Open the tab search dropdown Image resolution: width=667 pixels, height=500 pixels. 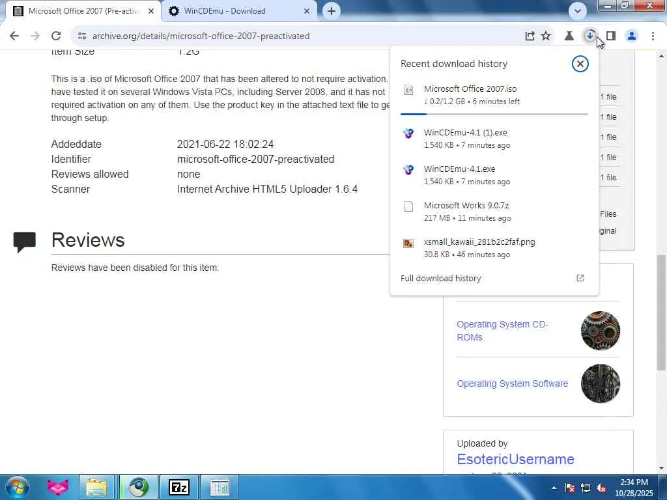pos(578,11)
